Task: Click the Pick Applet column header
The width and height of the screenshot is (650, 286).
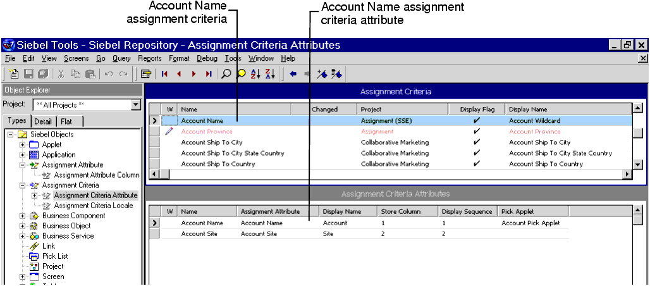Action: point(532,211)
